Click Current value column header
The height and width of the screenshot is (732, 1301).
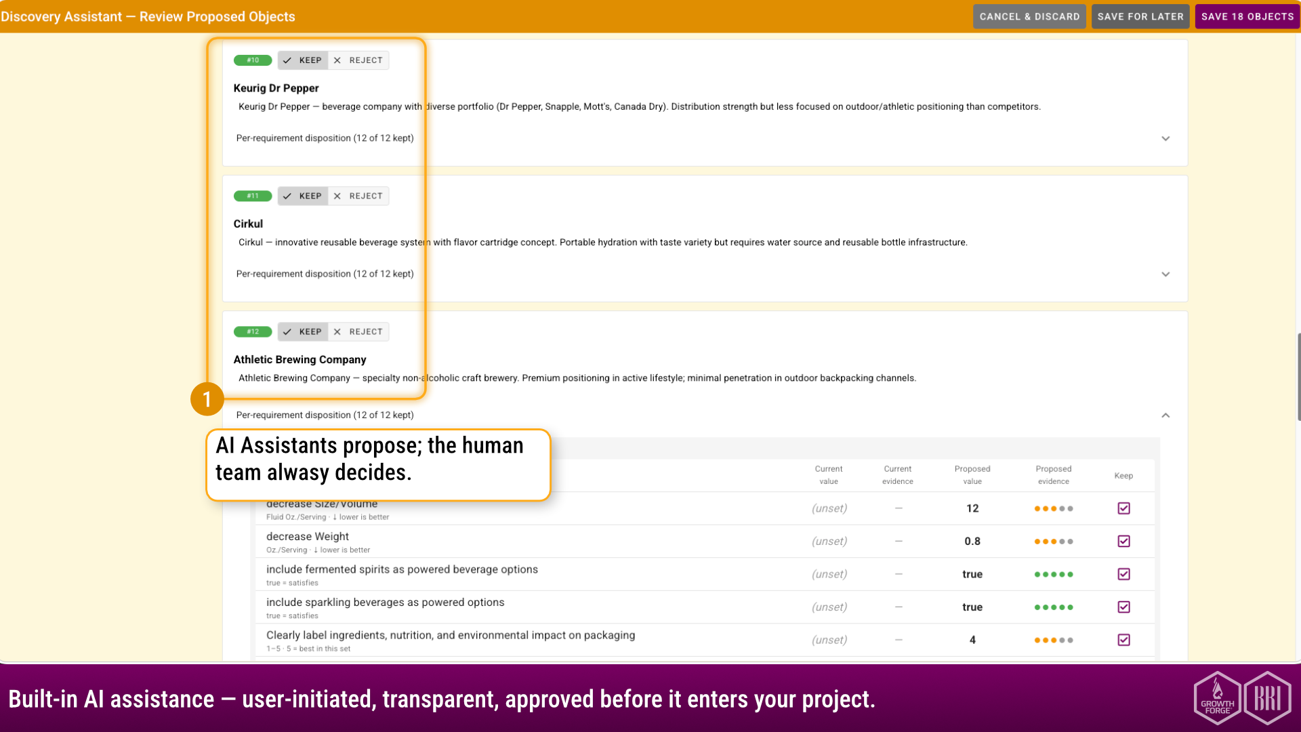coord(829,475)
